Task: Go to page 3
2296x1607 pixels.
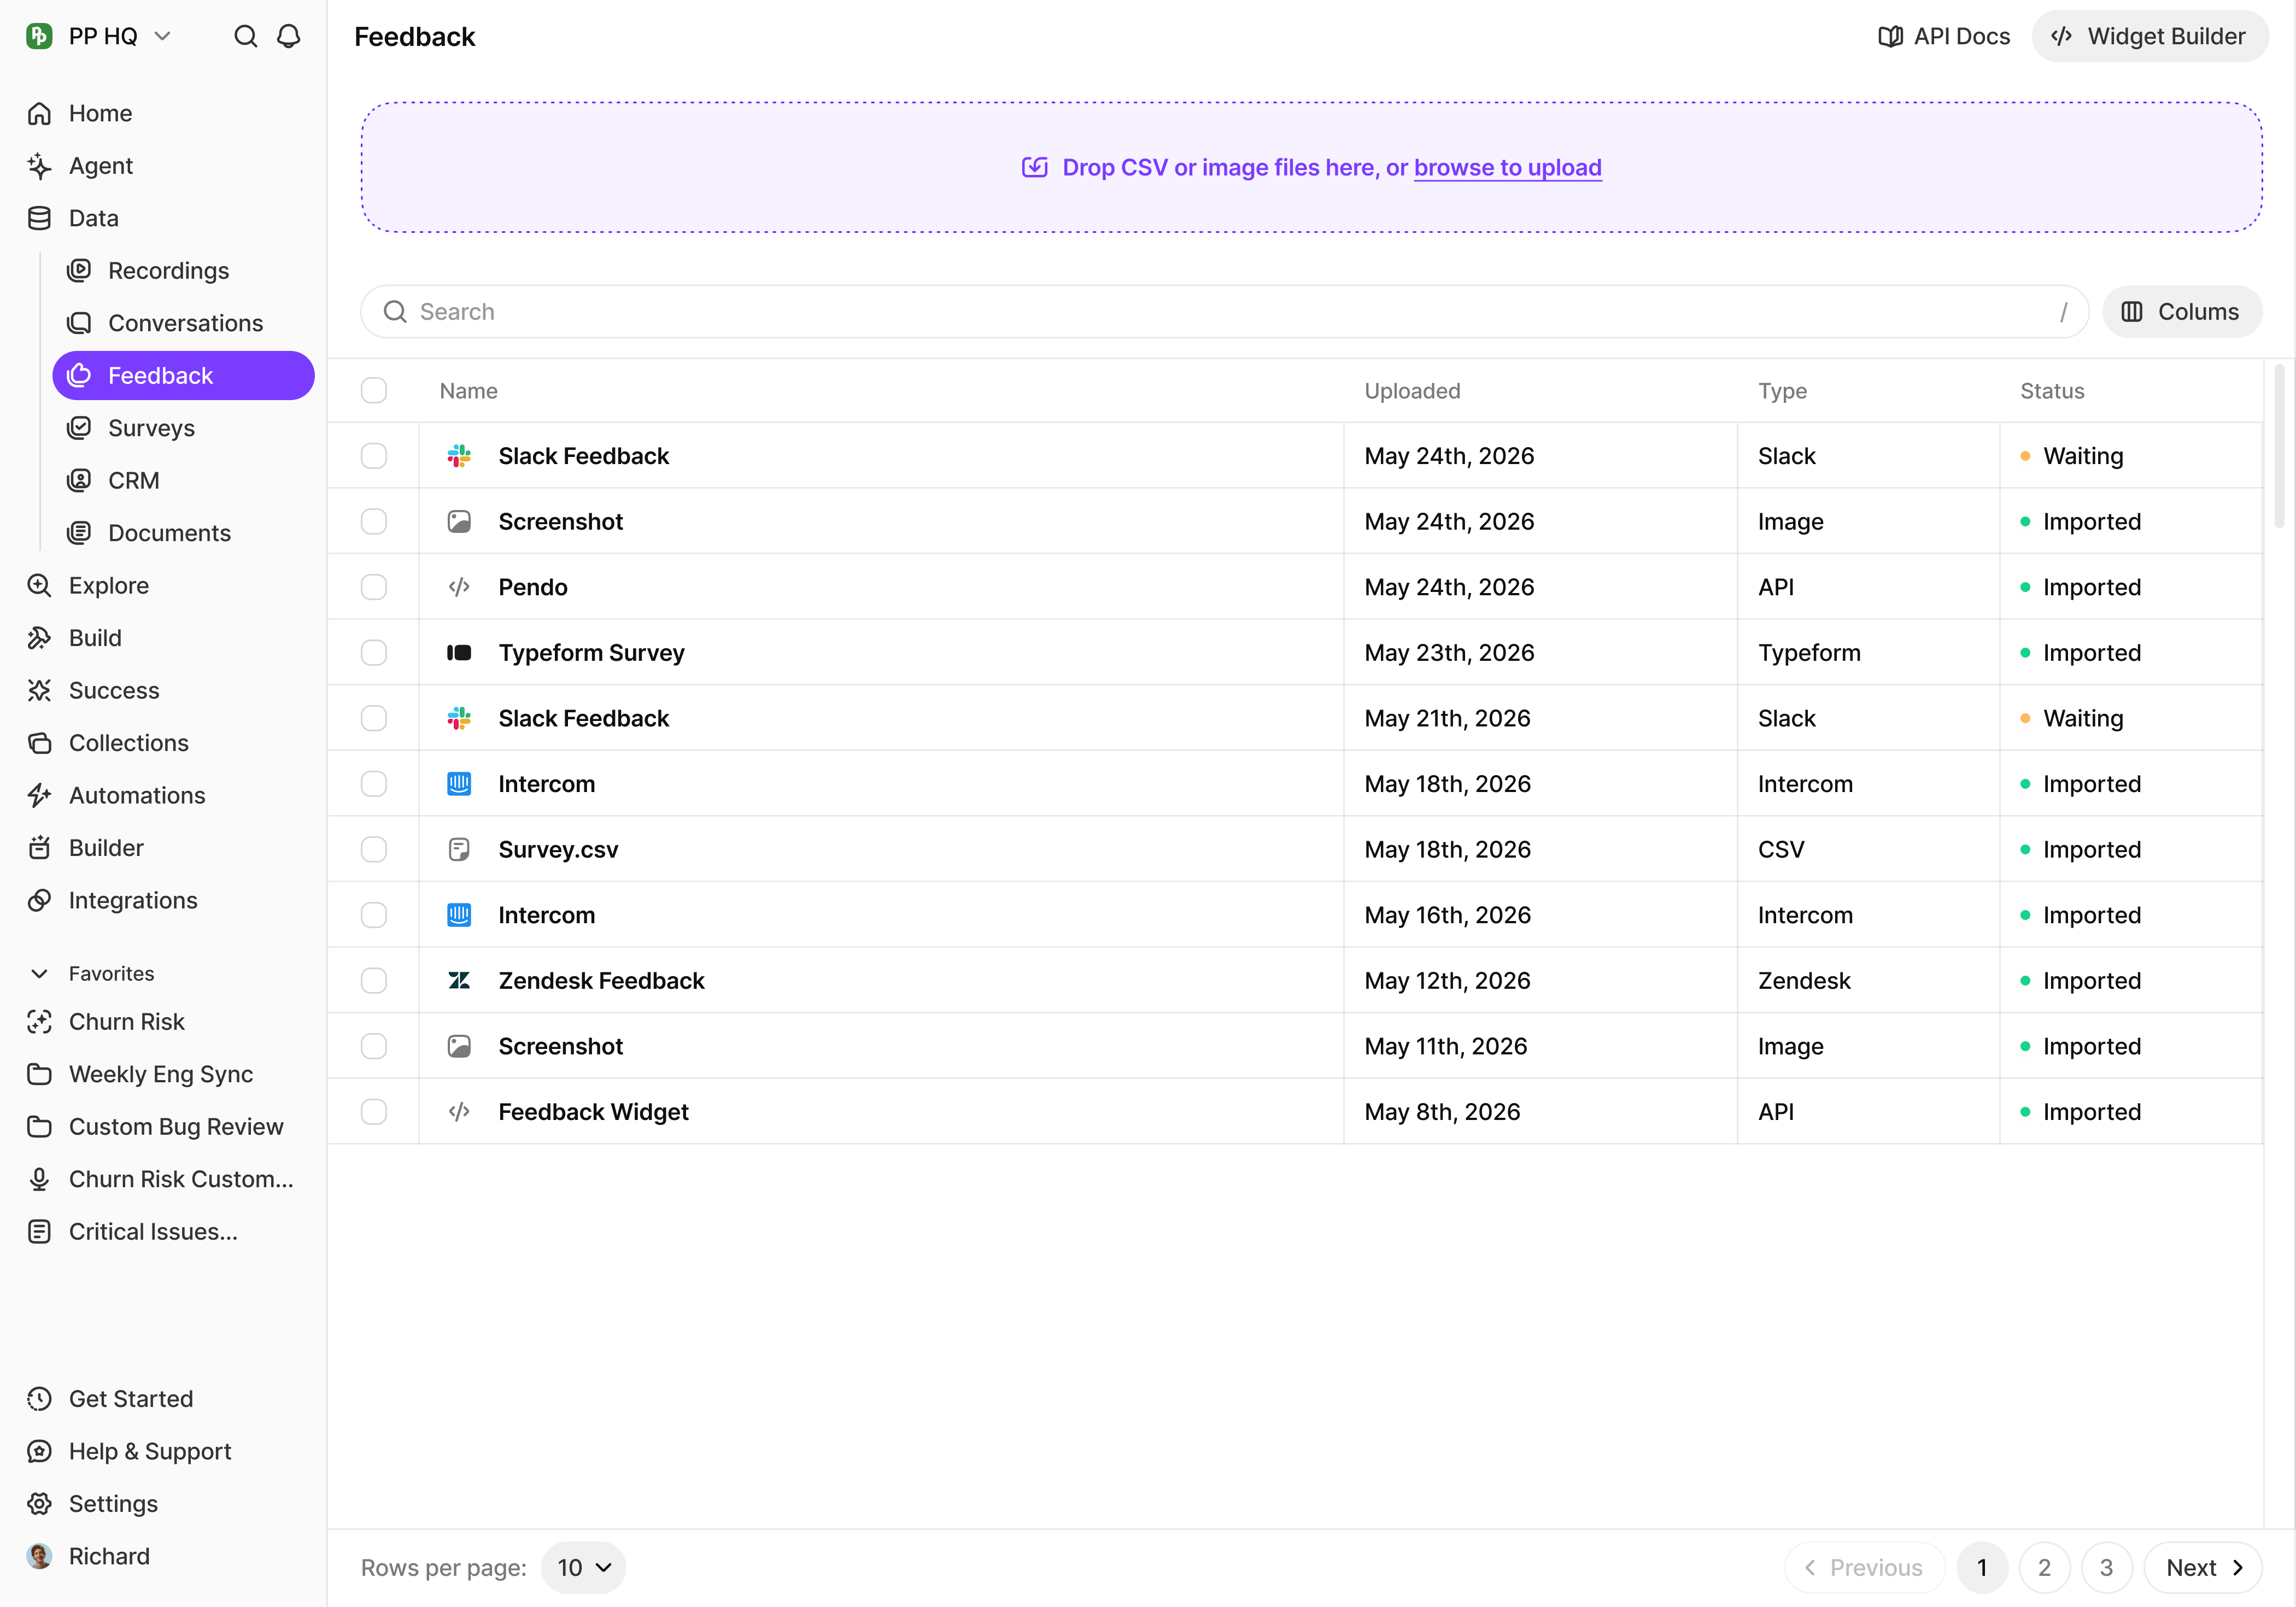Action: 2106,1568
